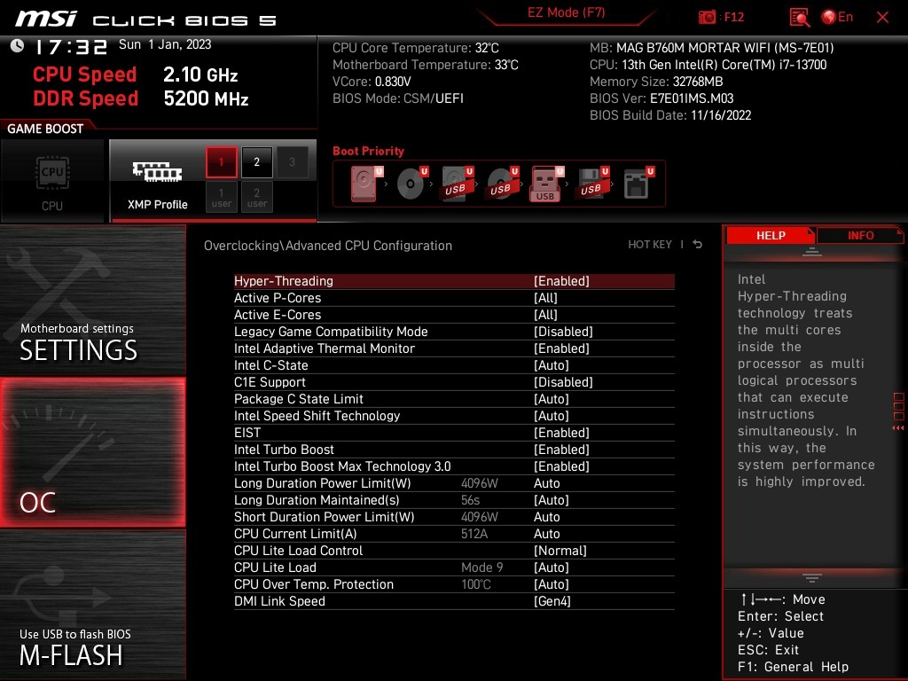Open CPU Lite Load Auto setting
Screen dimensions: 908x681
pos(552,567)
